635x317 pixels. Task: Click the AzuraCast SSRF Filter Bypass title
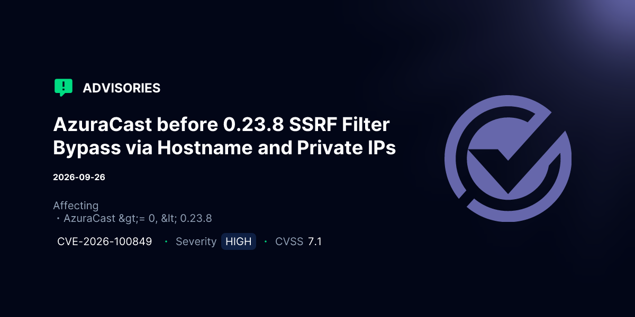tap(224, 136)
